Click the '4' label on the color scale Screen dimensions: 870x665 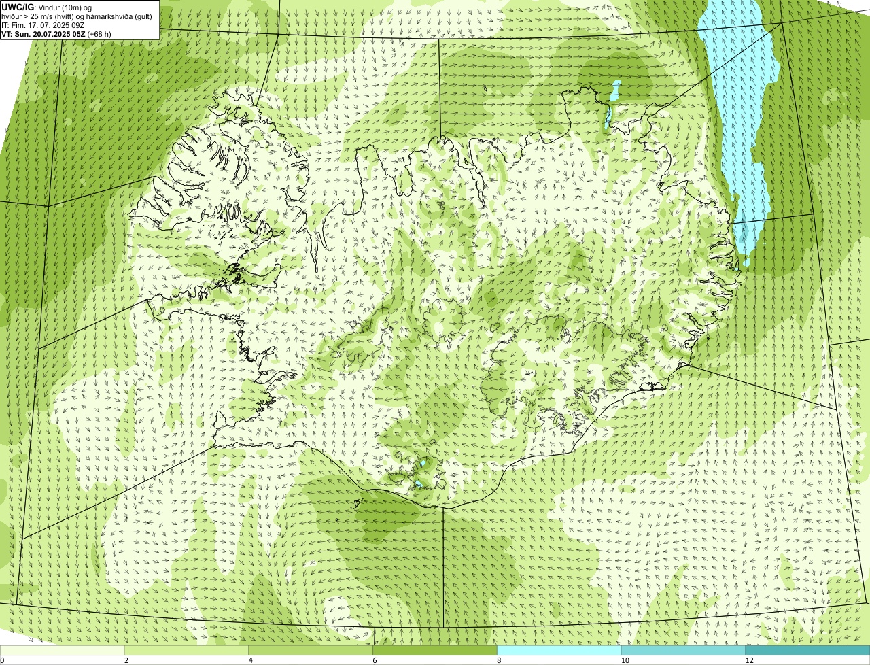coord(251,660)
